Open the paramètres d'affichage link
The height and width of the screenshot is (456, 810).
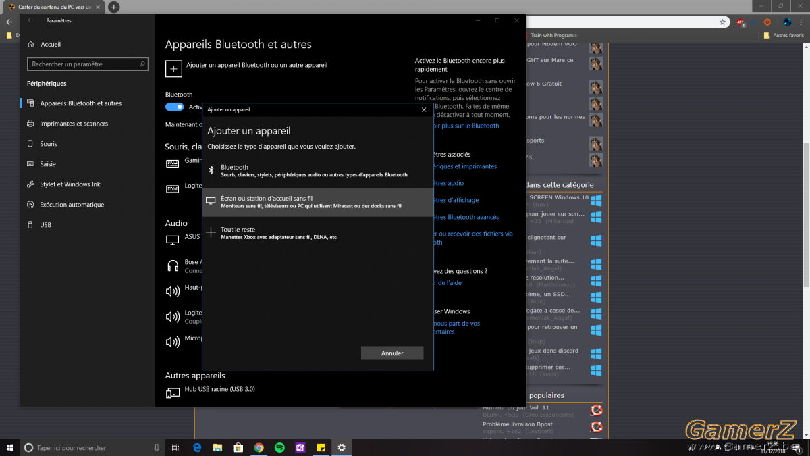click(456, 200)
